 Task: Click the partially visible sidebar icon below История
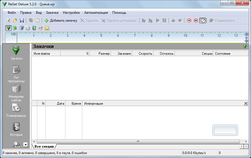point(16,145)
